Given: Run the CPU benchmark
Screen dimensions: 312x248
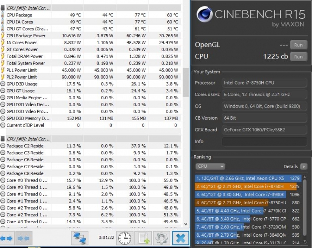Looking at the screenshot, I should pos(298,57).
